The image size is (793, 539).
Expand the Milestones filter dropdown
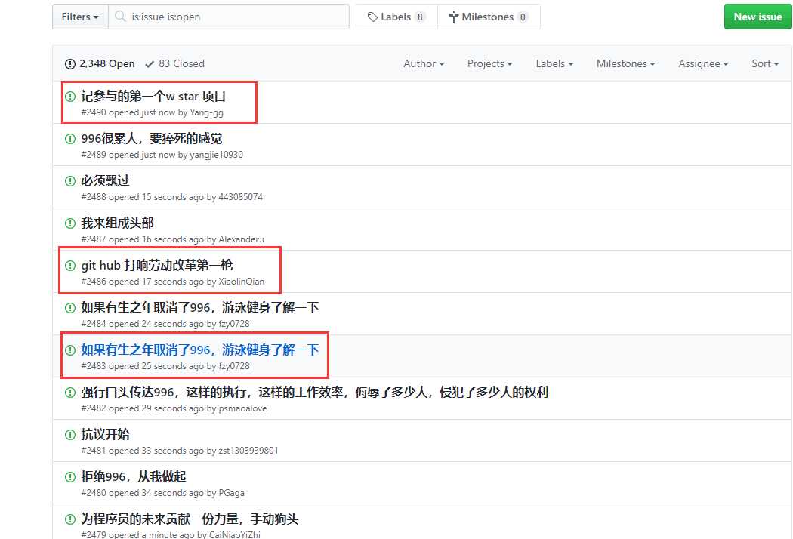point(625,63)
